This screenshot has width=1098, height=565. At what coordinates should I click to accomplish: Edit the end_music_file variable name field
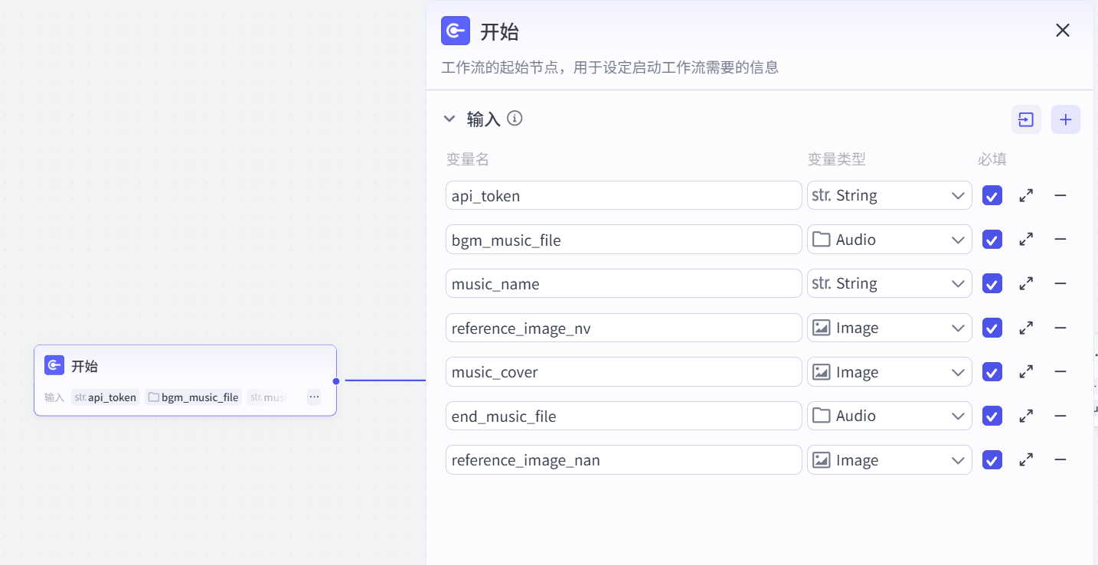[x=624, y=416]
